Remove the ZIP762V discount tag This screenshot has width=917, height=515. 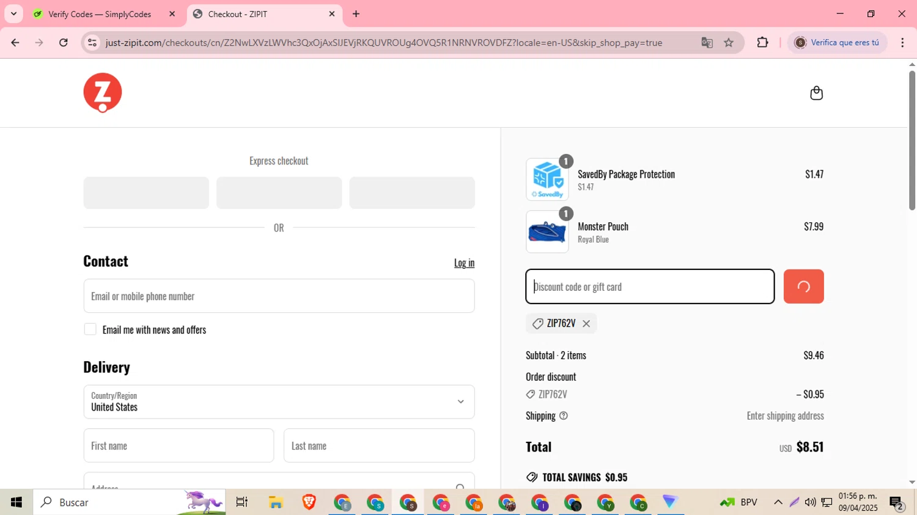pyautogui.click(x=586, y=324)
